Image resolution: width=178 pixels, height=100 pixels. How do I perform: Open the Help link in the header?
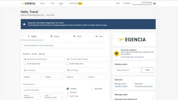click(118, 3)
